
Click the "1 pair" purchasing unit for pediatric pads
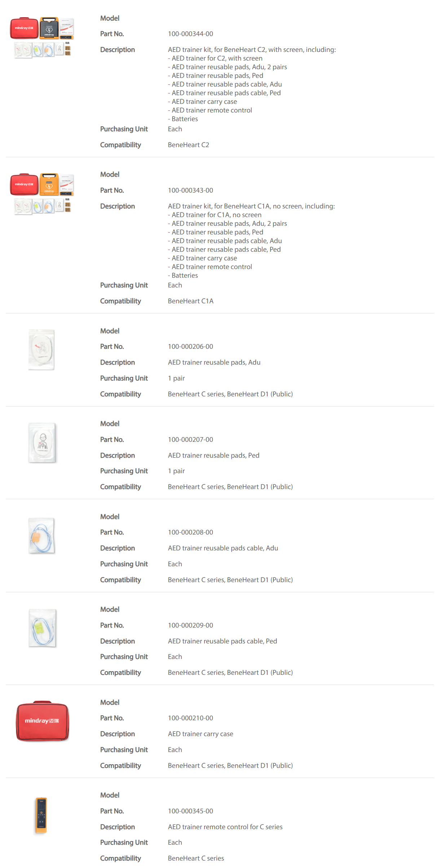point(176,471)
